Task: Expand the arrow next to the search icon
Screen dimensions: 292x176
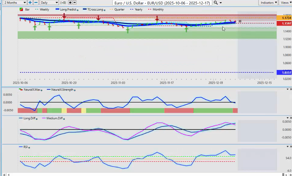Action: pos(221,3)
